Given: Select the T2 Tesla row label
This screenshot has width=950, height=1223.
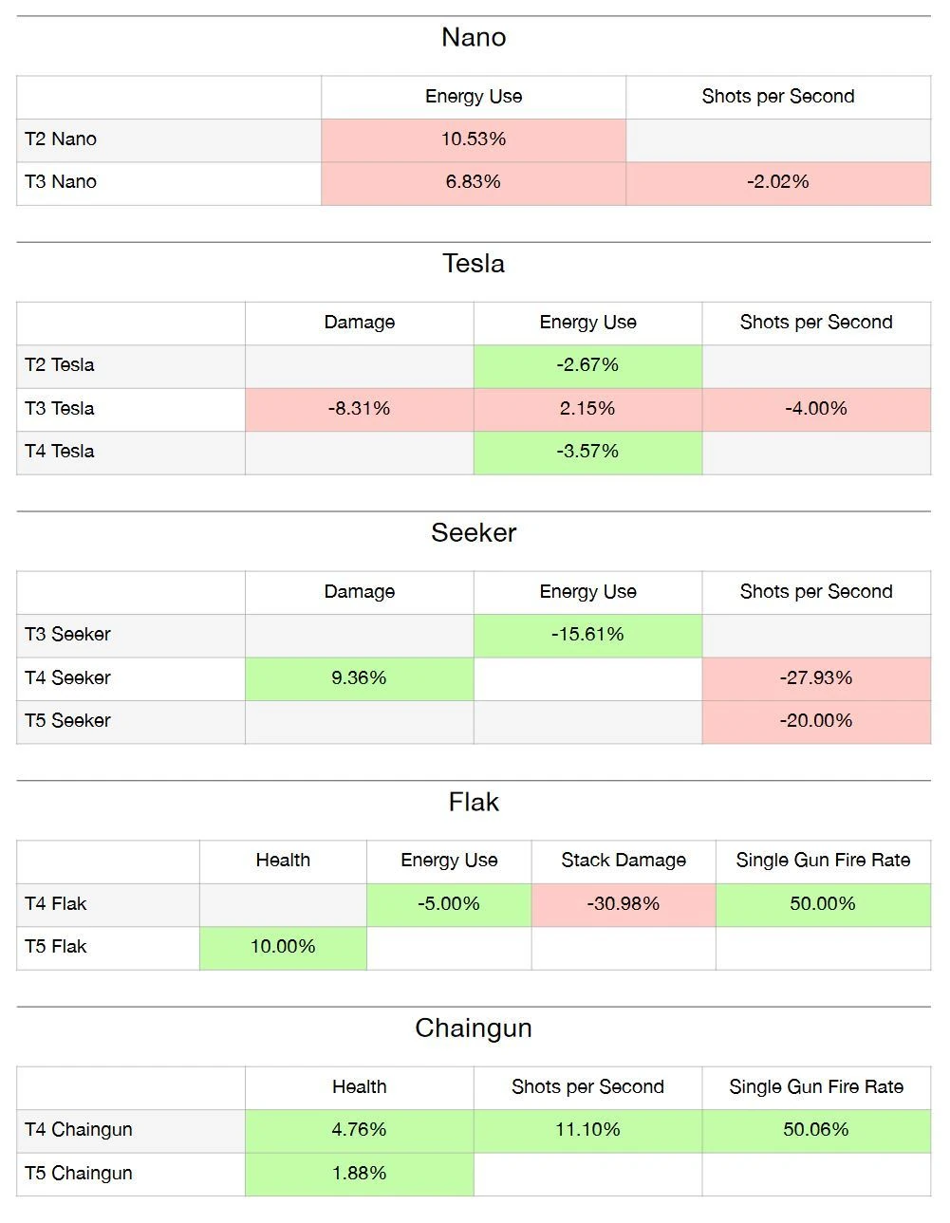Looking at the screenshot, I should (x=60, y=364).
